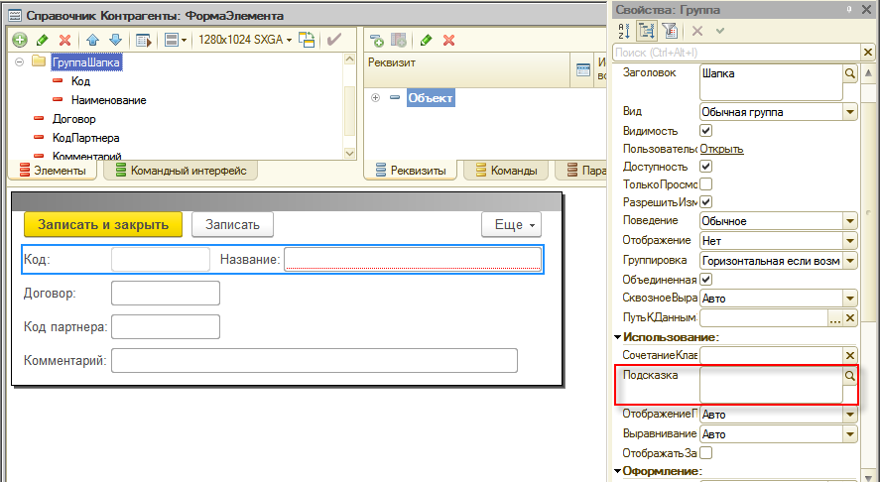Click the pencil Edit icon in elements toolbar
The height and width of the screenshot is (482, 880).
[x=42, y=40]
